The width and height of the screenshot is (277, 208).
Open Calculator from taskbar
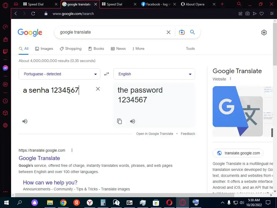[x=103, y=203]
